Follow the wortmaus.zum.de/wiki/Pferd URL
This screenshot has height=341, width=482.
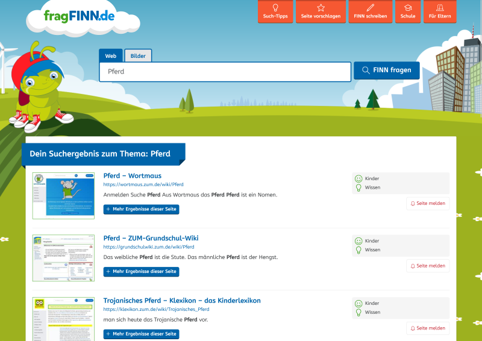143,184
